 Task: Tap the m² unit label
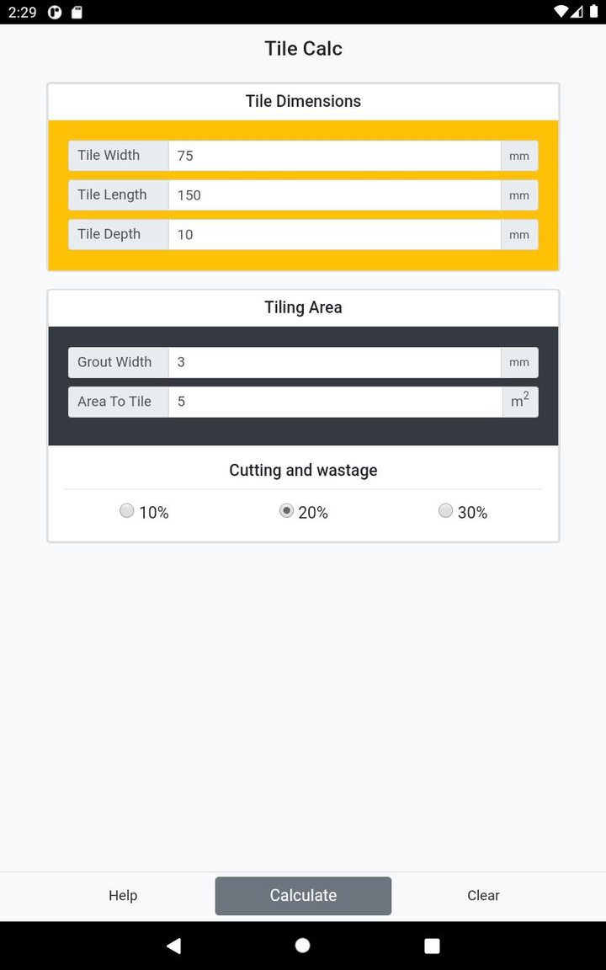click(x=520, y=402)
